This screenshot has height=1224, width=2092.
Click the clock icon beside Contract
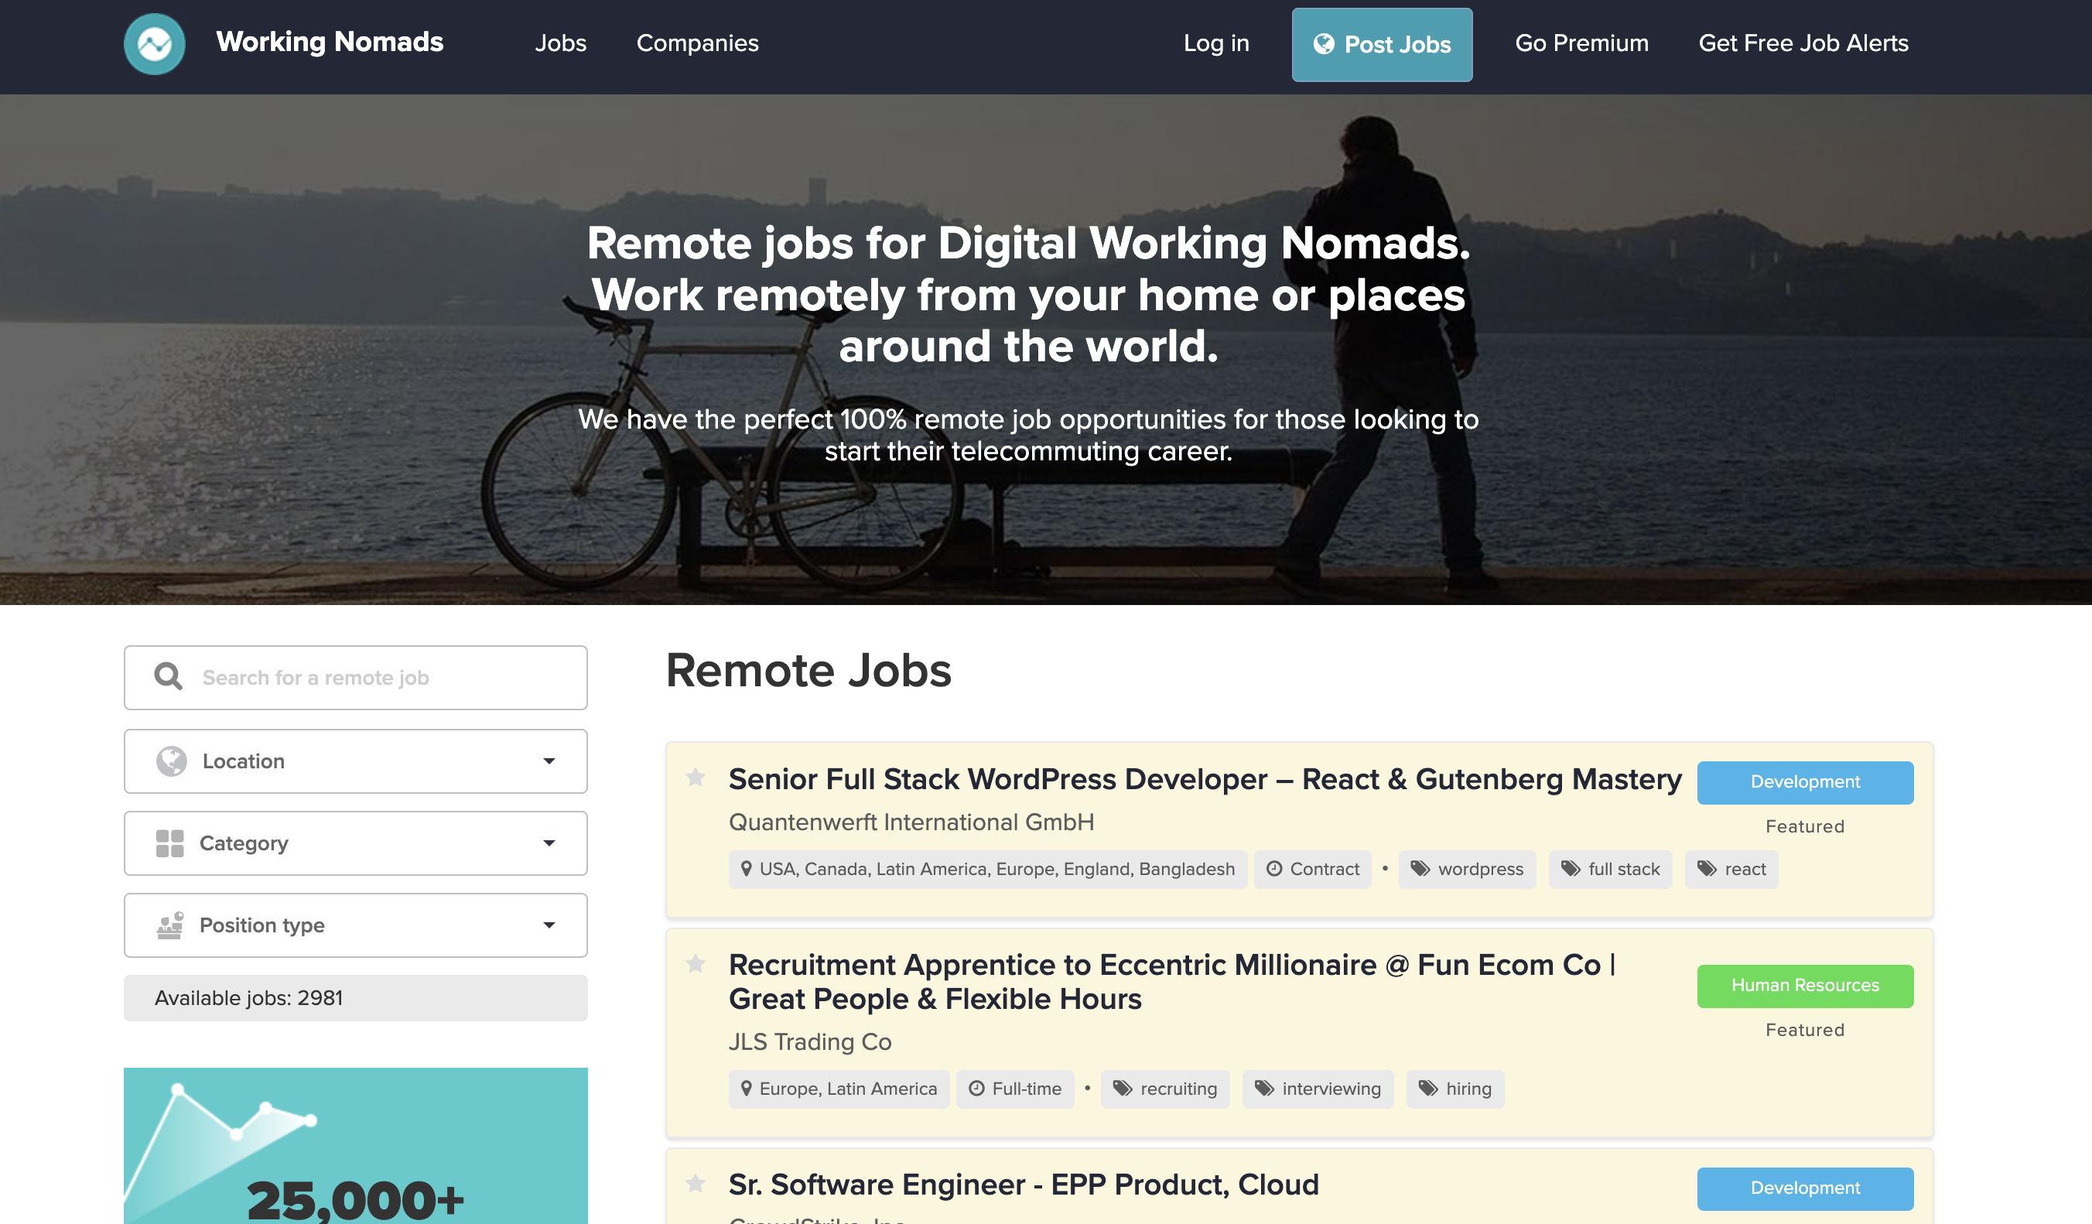[x=1273, y=869]
